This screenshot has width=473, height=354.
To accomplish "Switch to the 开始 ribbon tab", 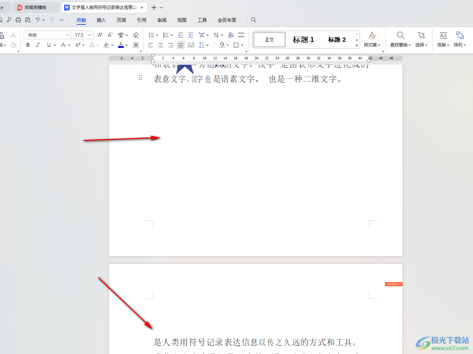I will [x=81, y=20].
